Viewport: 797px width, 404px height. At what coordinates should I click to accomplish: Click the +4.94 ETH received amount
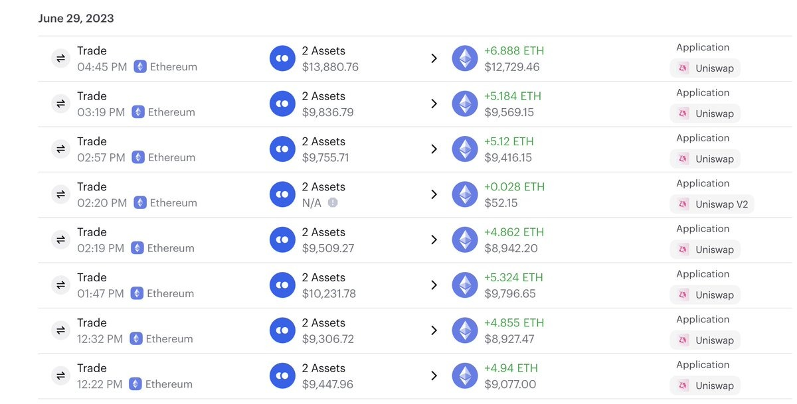tap(511, 368)
